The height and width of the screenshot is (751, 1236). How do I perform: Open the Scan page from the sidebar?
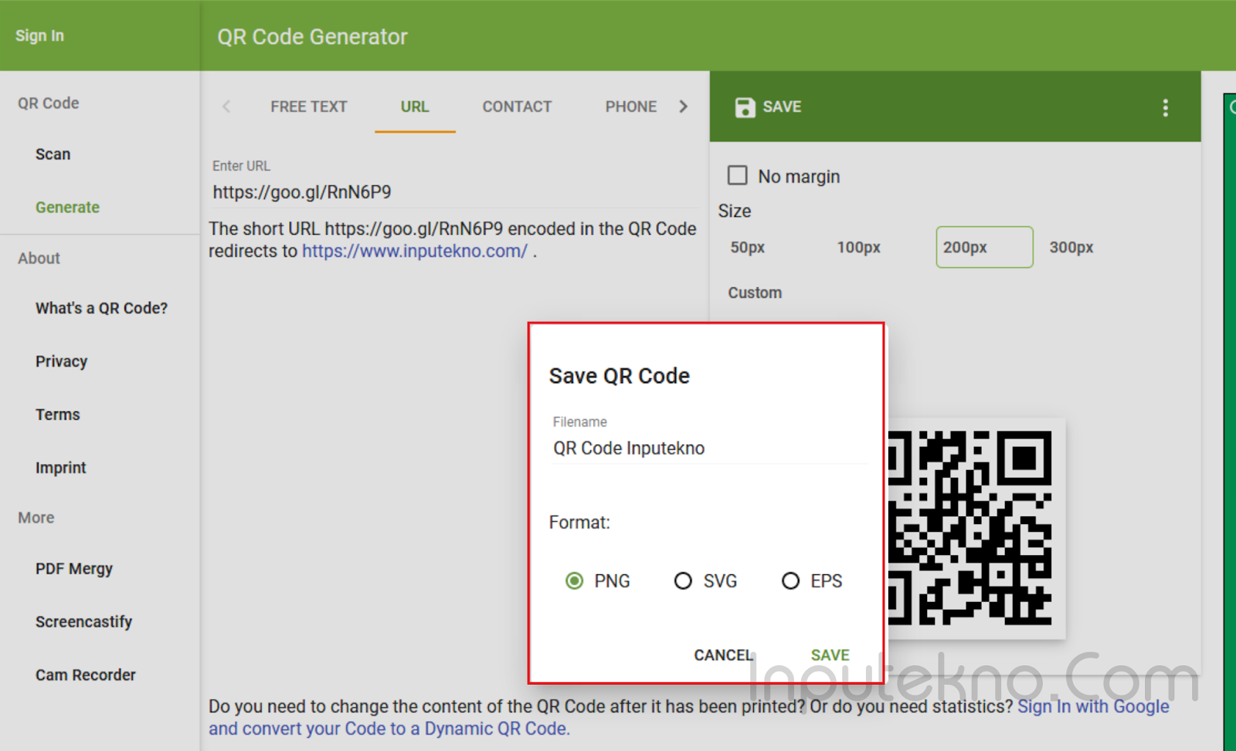pos(52,154)
